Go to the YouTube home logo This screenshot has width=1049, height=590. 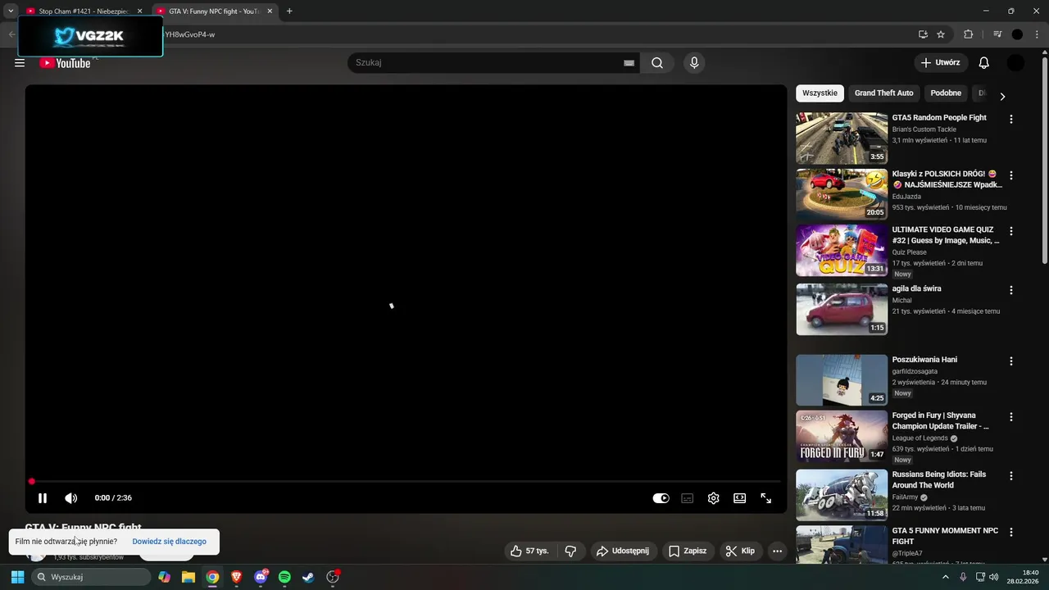(x=65, y=63)
